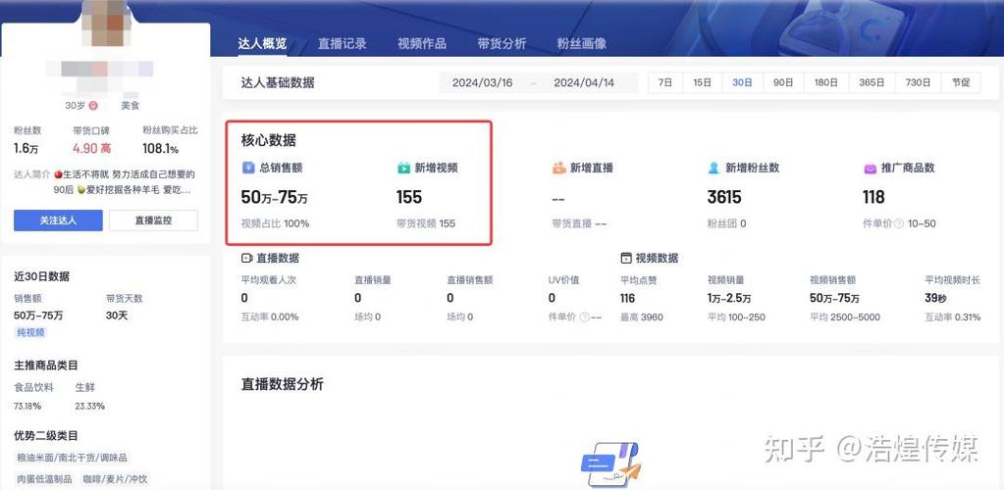
Task: Click the 生鲜 23.33% category
Action: (x=89, y=396)
